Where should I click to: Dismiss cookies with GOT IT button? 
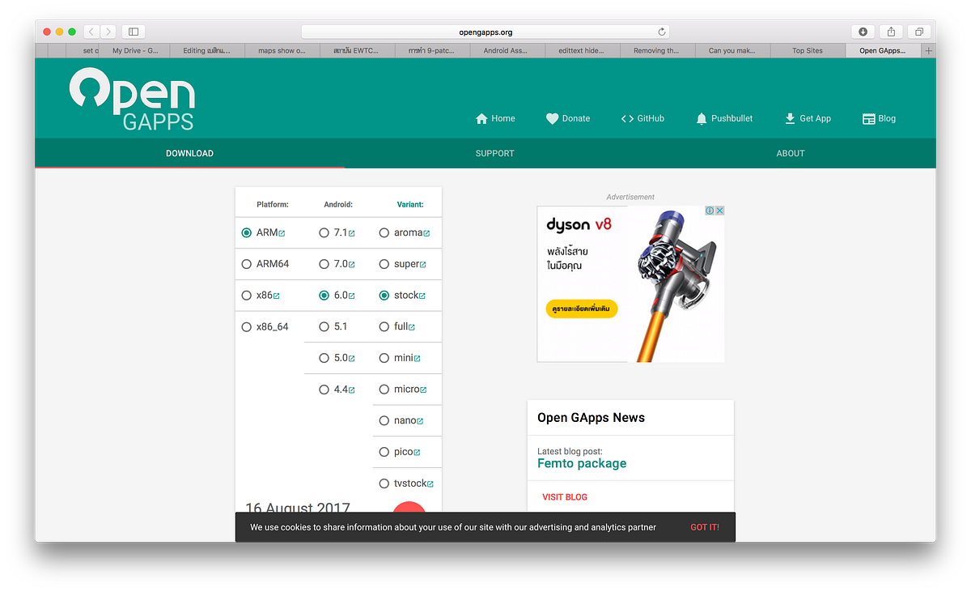tap(704, 526)
